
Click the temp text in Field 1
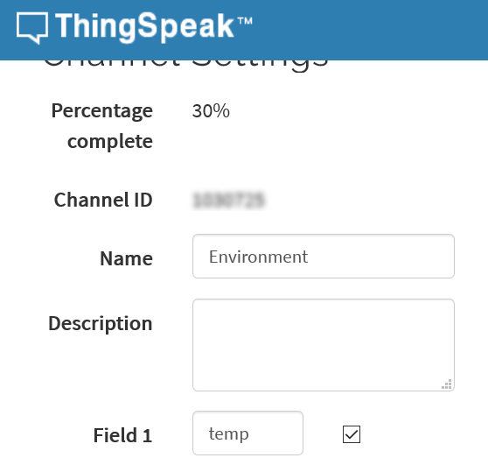click(229, 434)
